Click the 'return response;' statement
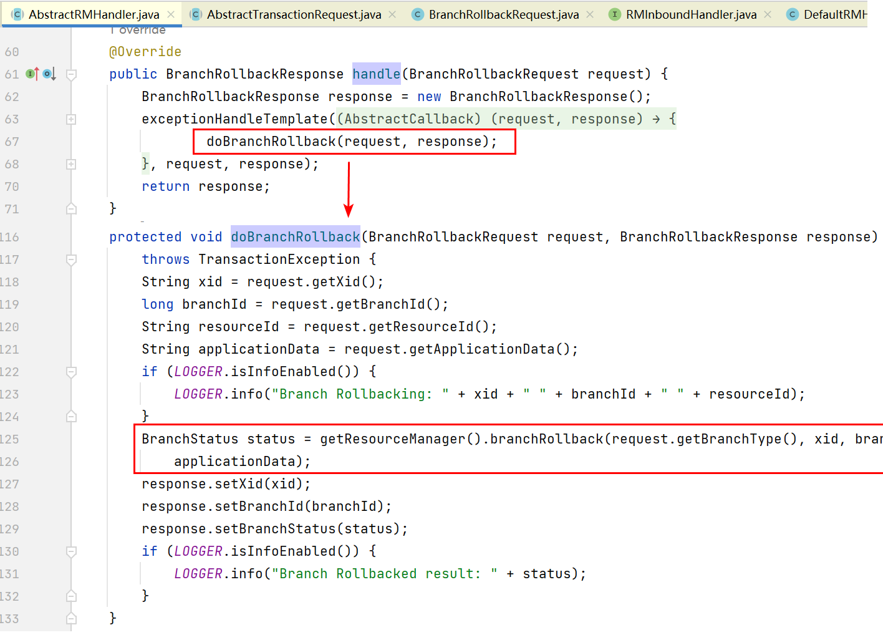Image resolution: width=883 pixels, height=635 pixels. [x=206, y=187]
